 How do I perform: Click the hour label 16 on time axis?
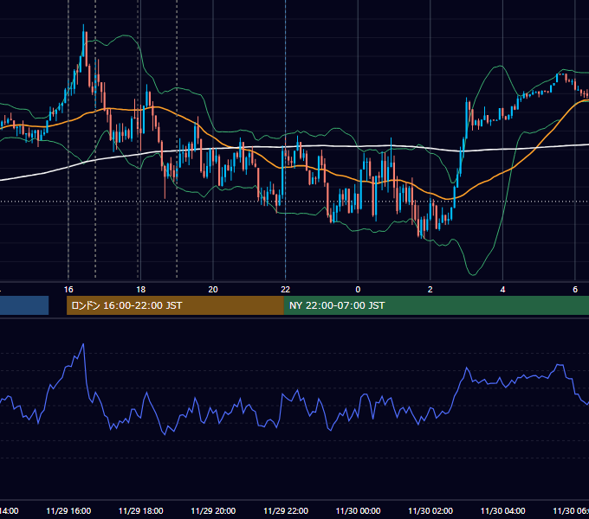(x=68, y=290)
